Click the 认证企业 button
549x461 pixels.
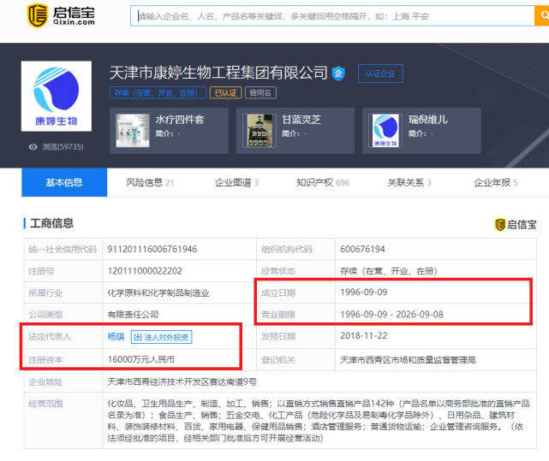(379, 74)
